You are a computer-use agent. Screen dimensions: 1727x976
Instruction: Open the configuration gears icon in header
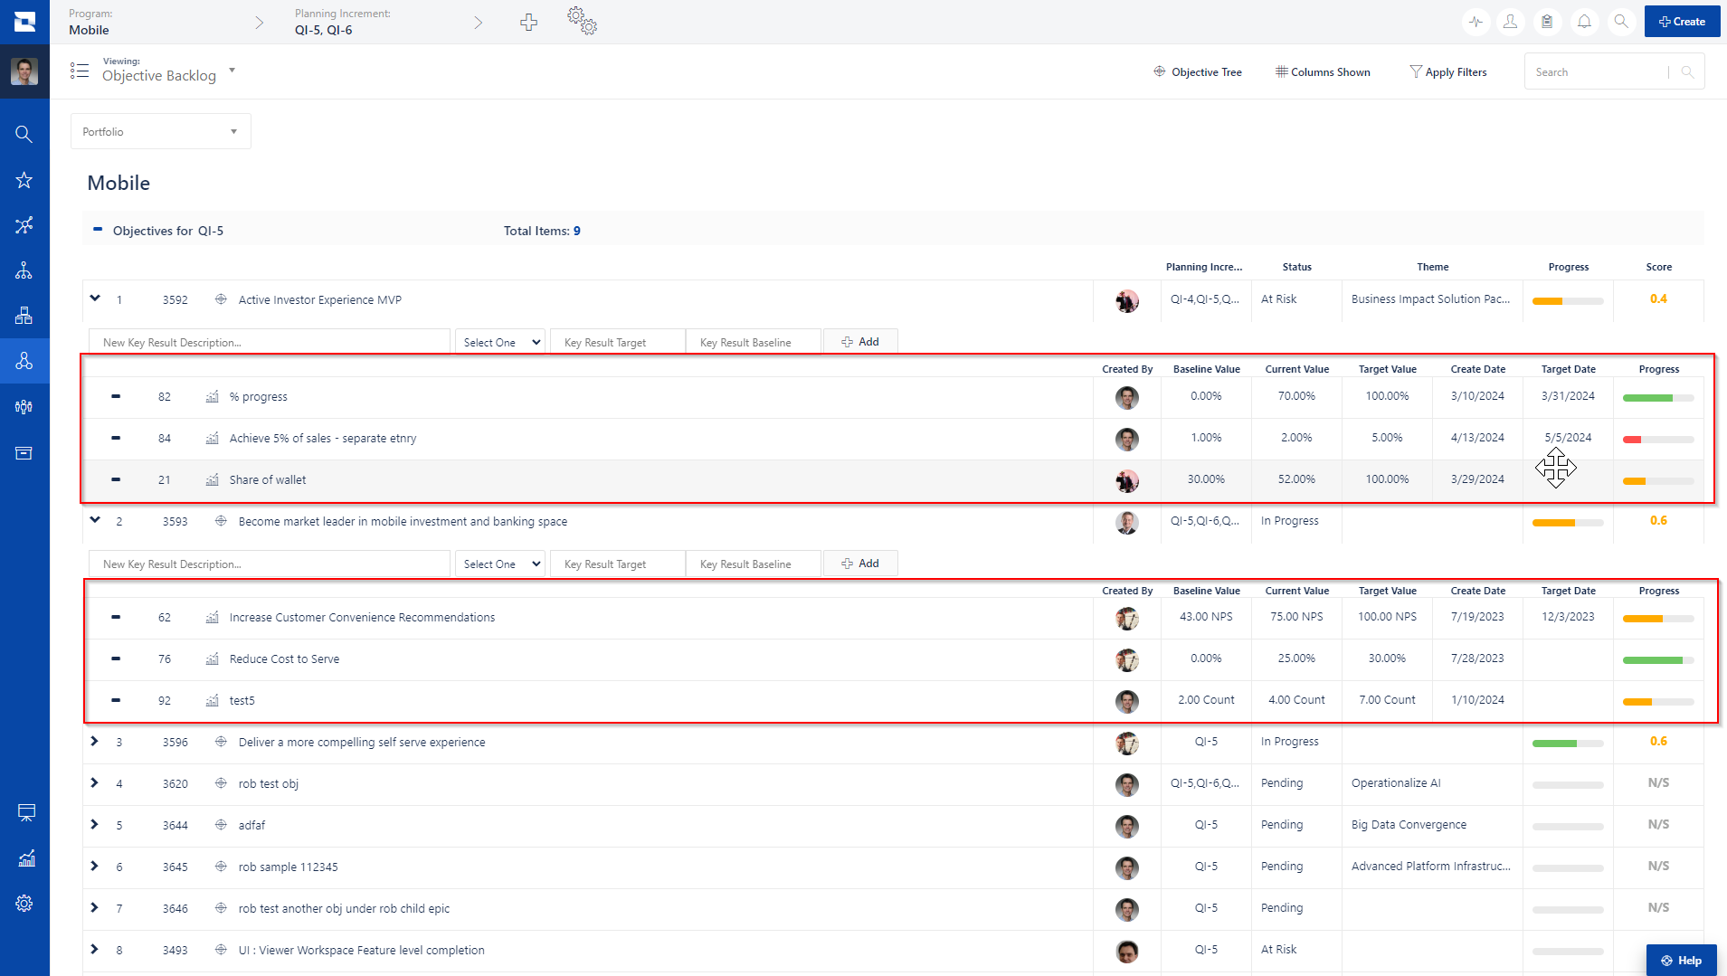coord(583,22)
